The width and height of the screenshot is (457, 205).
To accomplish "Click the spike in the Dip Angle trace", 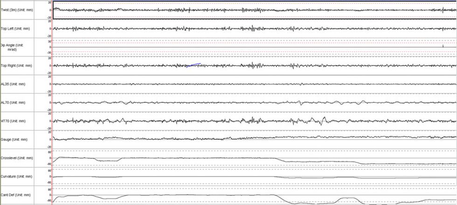I will point(442,45).
